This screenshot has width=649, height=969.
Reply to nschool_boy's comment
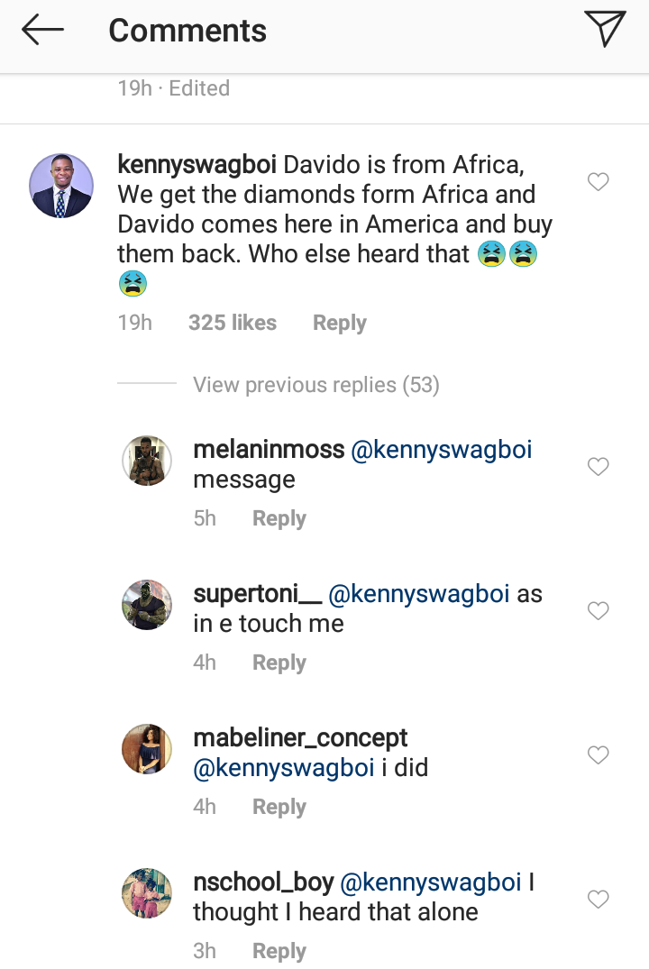[279, 951]
